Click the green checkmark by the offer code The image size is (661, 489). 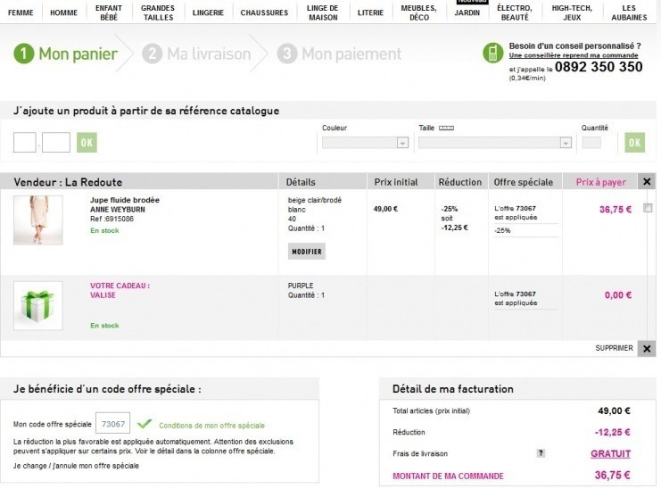click(x=145, y=424)
